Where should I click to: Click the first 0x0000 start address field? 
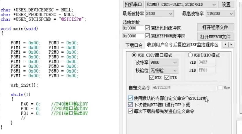click(133, 28)
